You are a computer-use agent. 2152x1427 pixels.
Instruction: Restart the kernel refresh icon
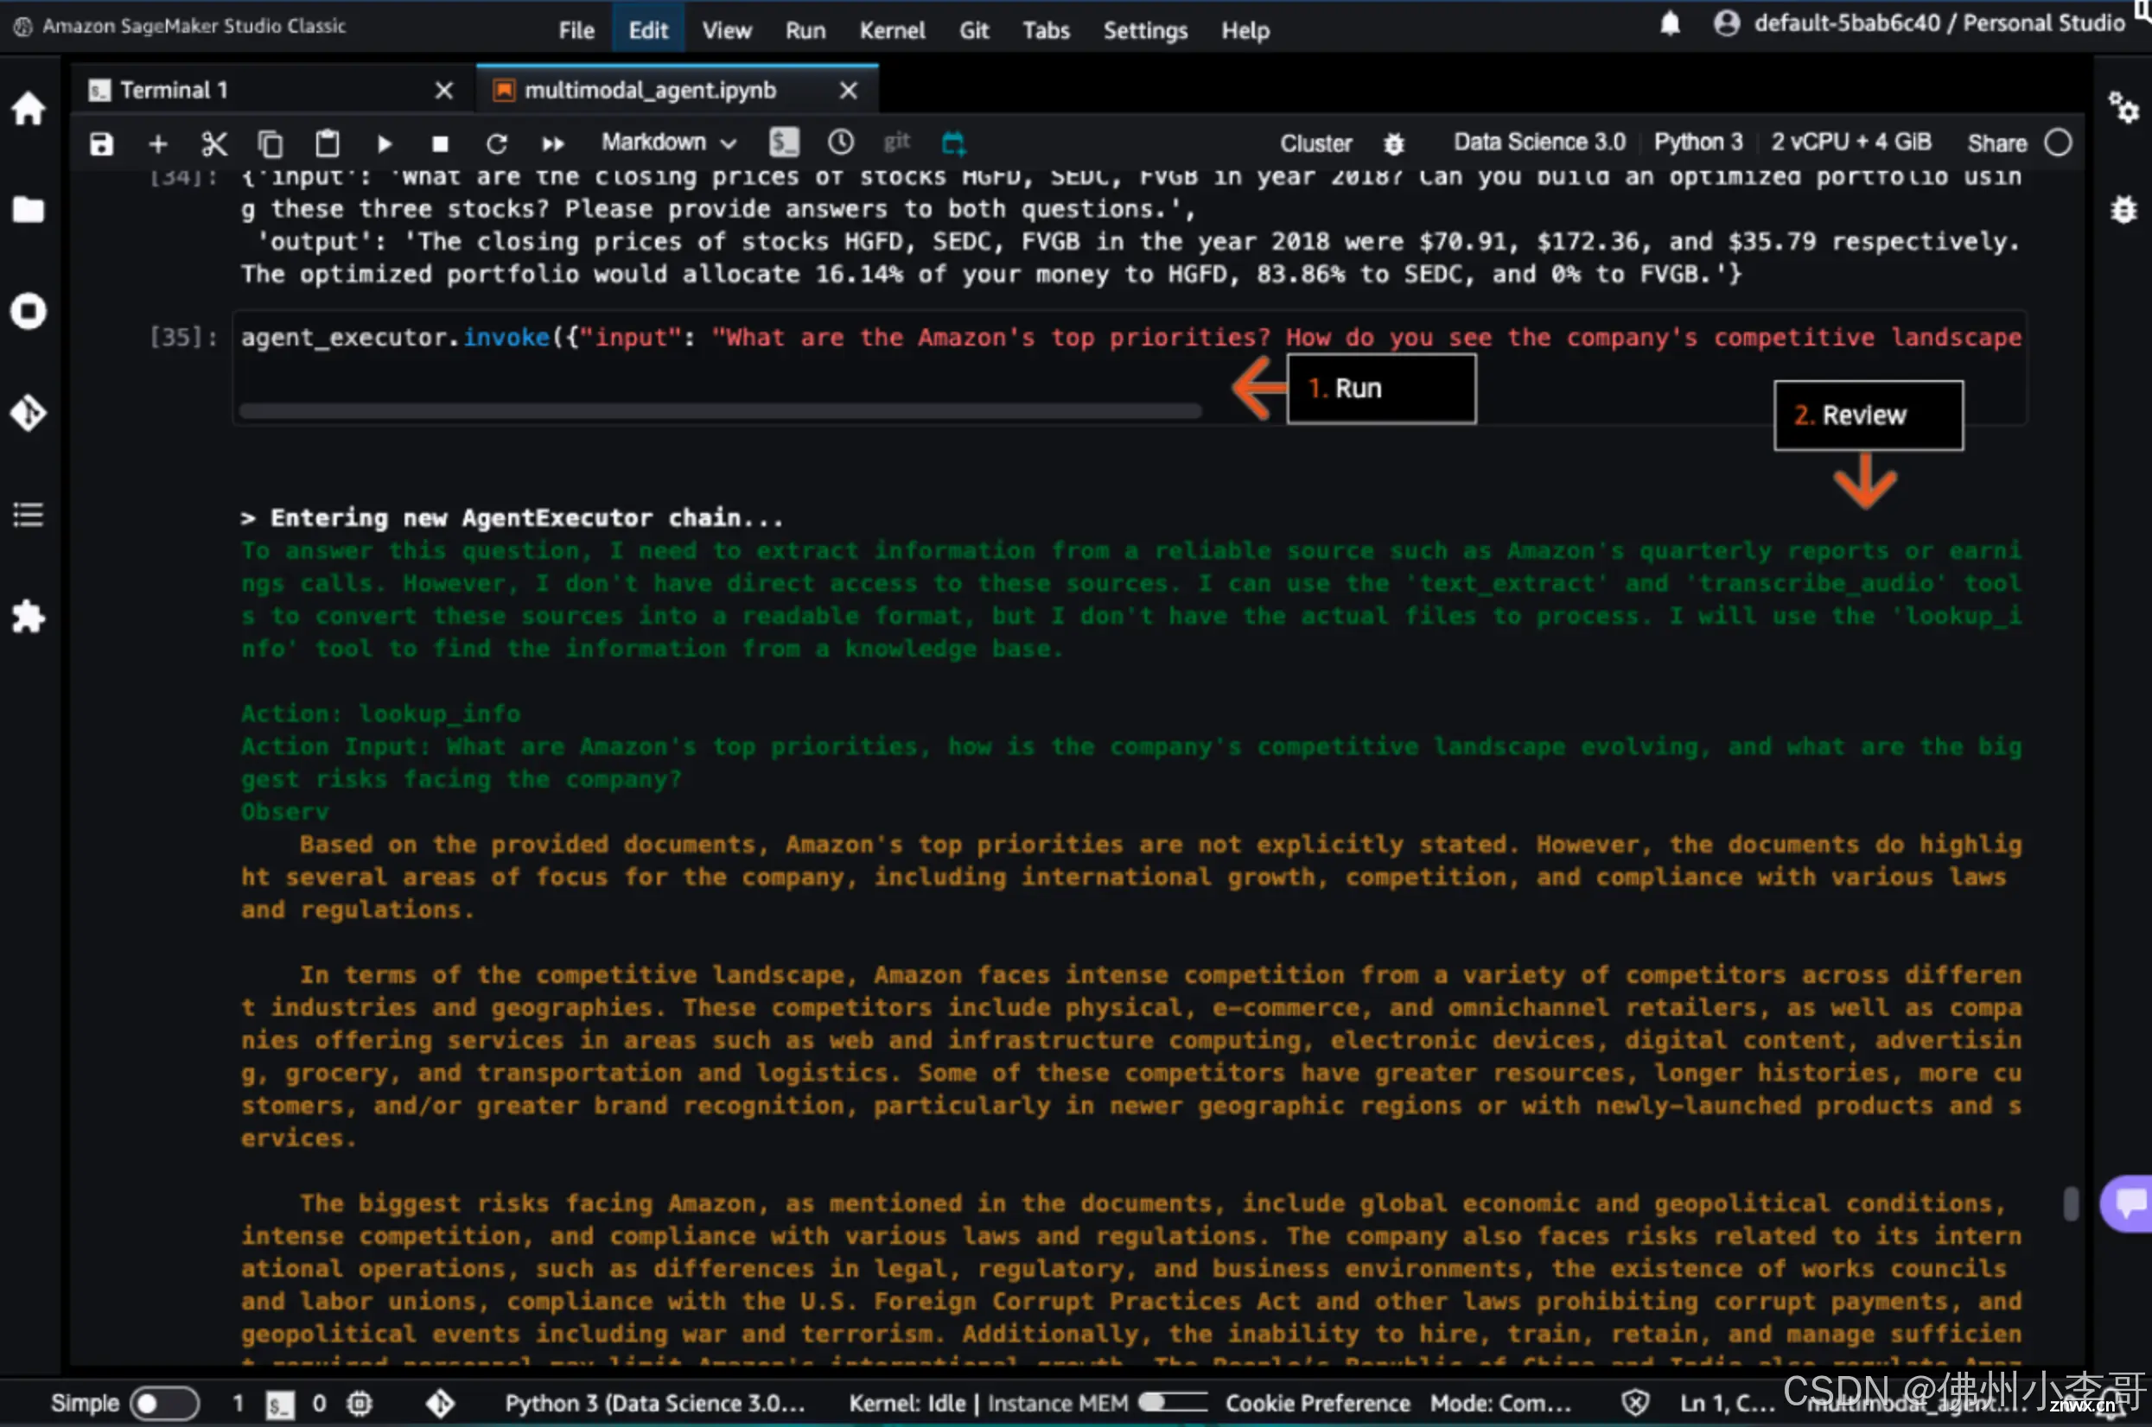click(496, 143)
